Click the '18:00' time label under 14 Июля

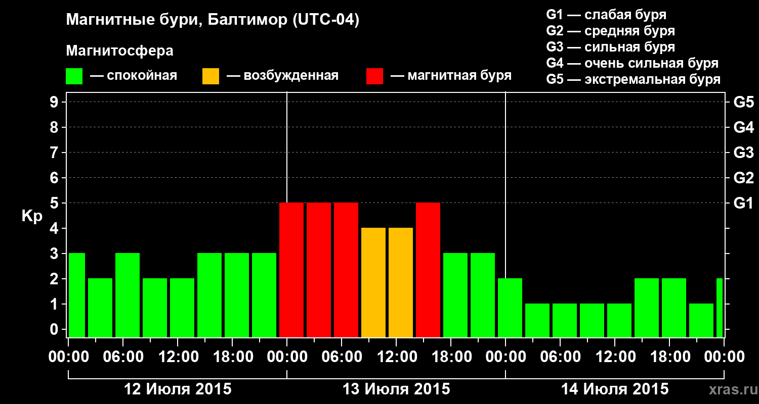click(x=669, y=357)
